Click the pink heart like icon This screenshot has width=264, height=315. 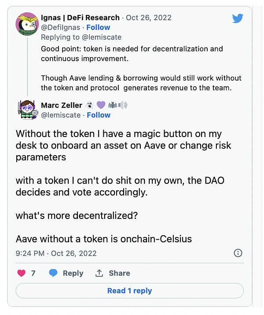(21, 273)
